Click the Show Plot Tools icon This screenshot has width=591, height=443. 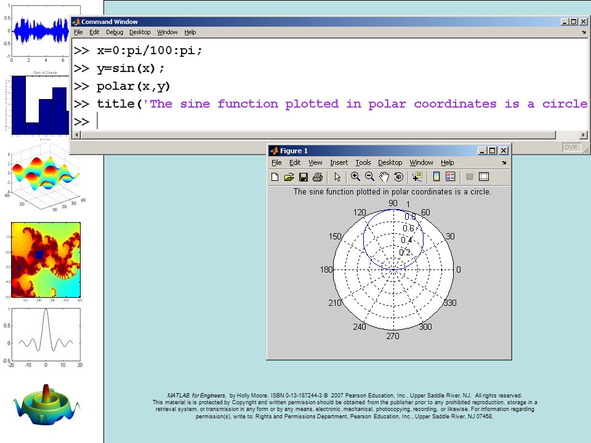[484, 177]
